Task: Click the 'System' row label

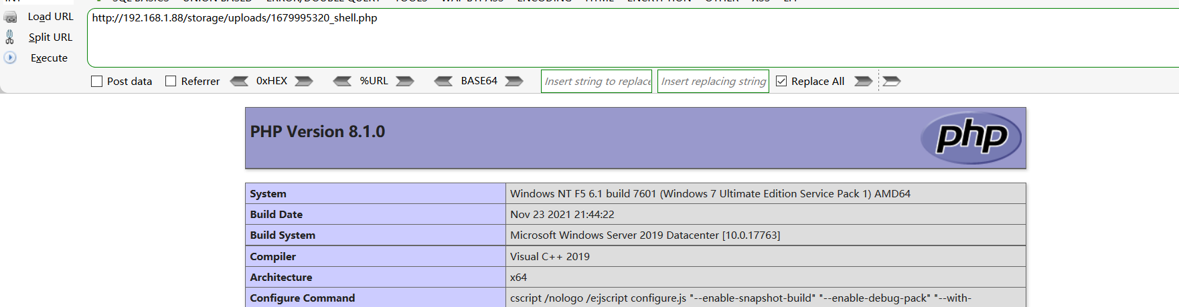Action: 268,194
